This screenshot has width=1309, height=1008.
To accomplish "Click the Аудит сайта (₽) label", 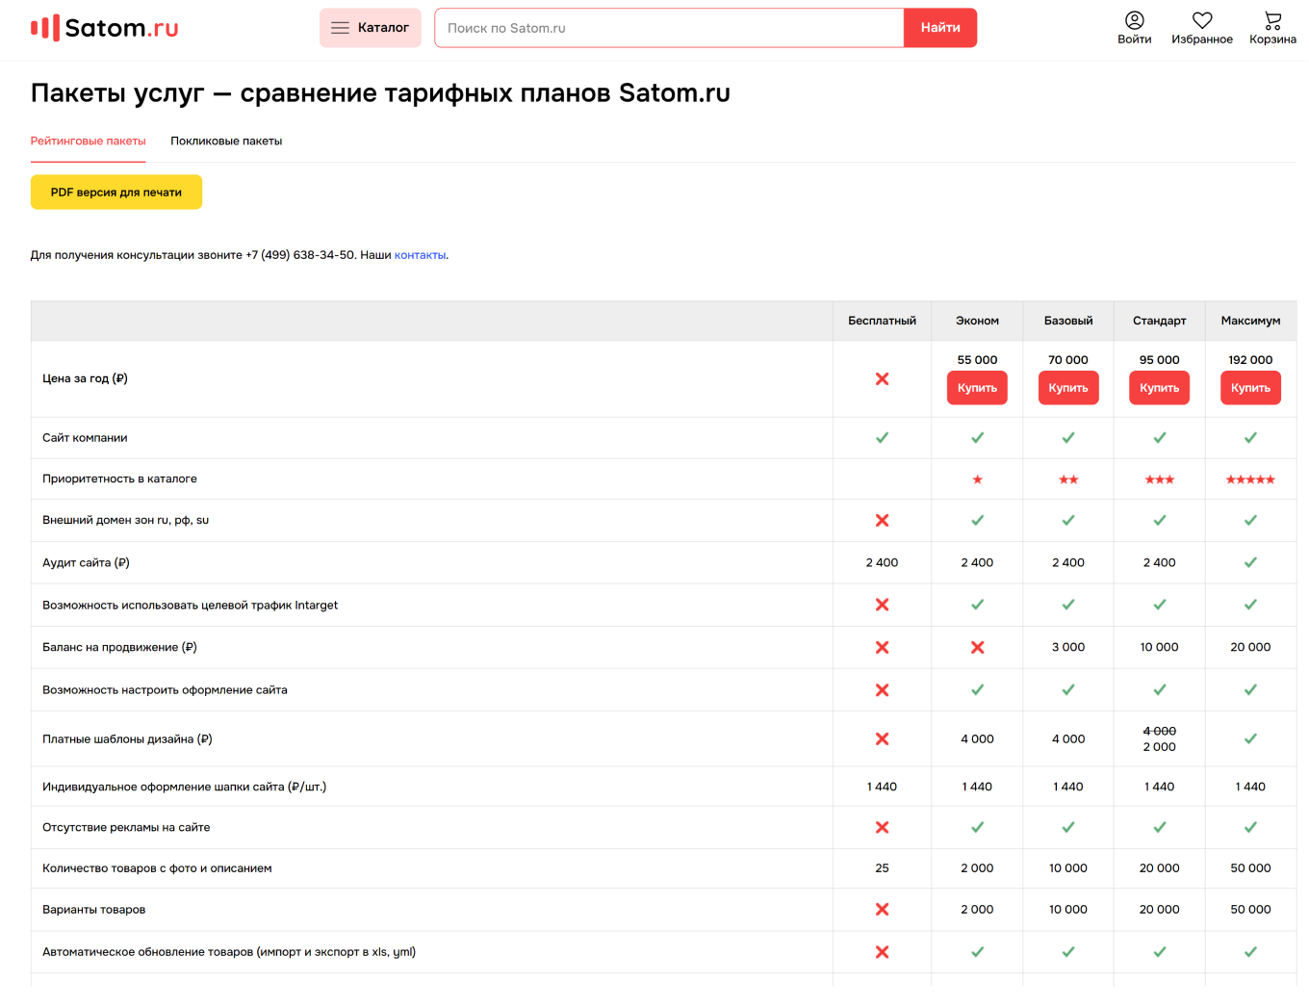I will tap(86, 563).
